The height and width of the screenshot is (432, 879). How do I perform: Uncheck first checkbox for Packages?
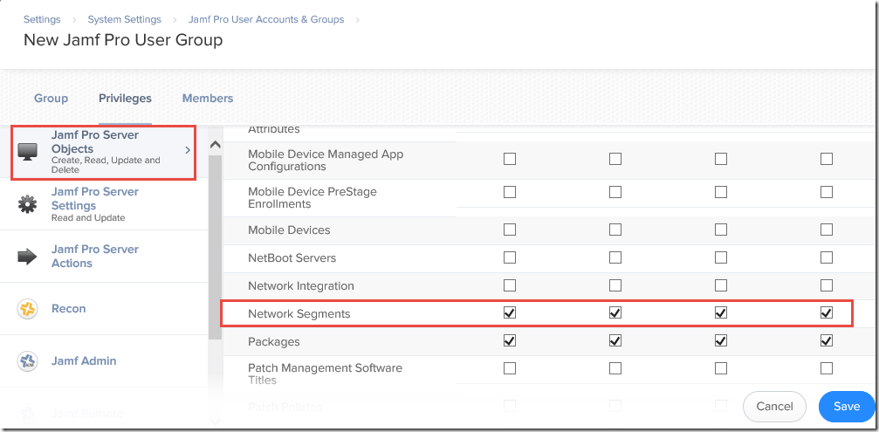click(x=510, y=340)
